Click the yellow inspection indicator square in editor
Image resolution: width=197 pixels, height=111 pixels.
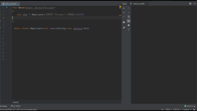[120, 7]
